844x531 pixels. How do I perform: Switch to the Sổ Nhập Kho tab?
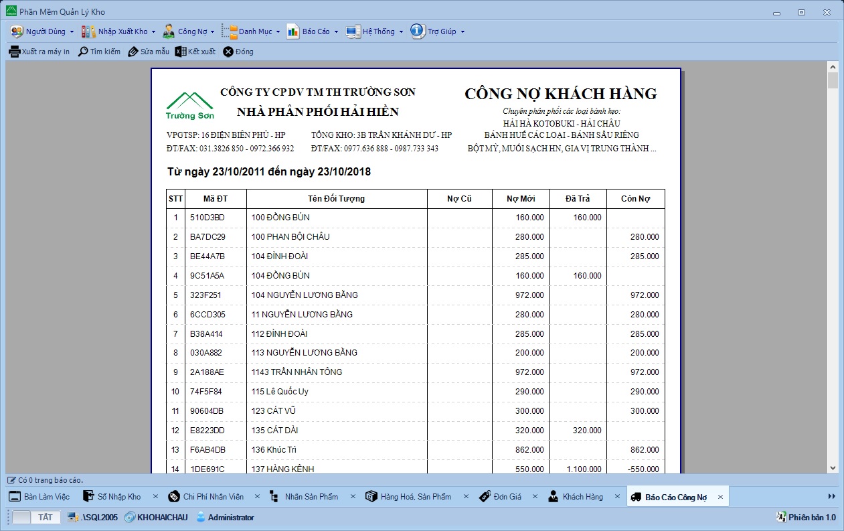[118, 497]
